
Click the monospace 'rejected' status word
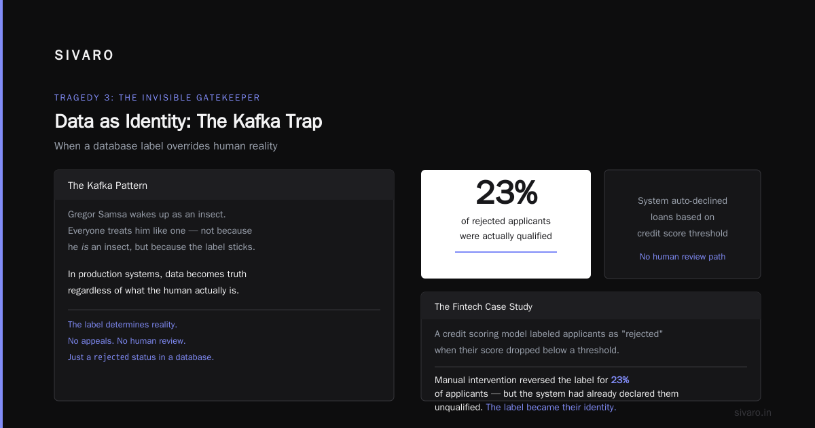[111, 357]
